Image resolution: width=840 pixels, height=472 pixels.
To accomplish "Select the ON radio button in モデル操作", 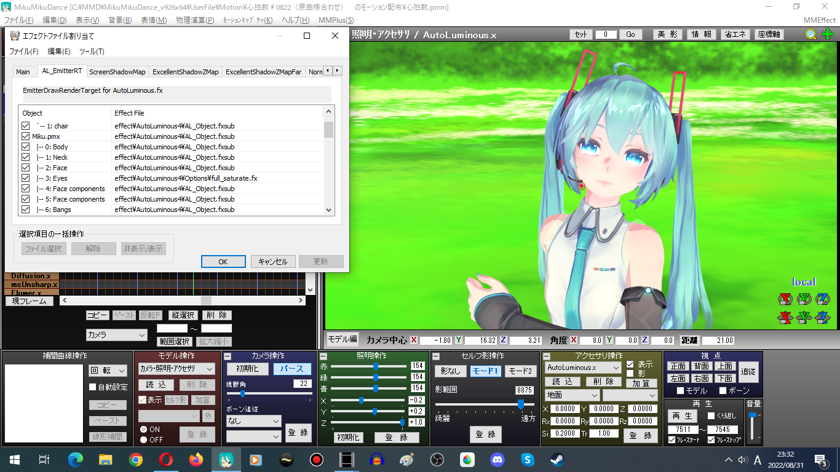I will pos(144,430).
